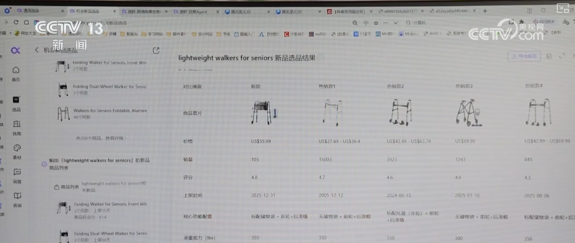Screen dimensions: 575x243
Task: Click the listing date 2025-12-31
Action: point(263,195)
